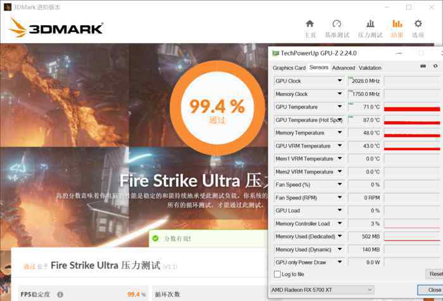Click the GPU-Z Close button
443x301 pixels.
pyautogui.click(x=430, y=290)
